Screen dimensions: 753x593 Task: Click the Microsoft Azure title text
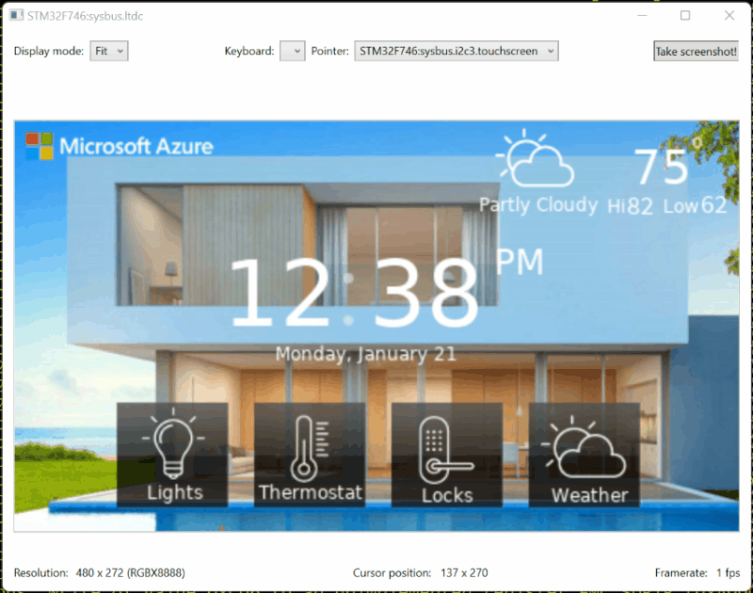136,146
